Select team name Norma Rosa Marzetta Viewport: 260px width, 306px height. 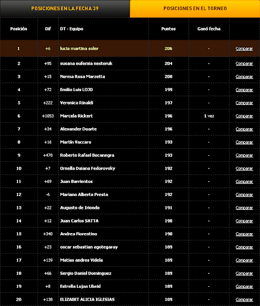[82, 77]
